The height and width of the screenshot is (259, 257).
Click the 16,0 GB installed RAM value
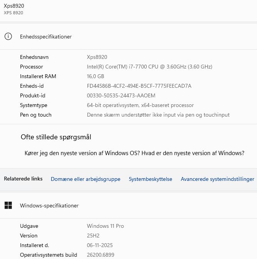click(x=95, y=76)
